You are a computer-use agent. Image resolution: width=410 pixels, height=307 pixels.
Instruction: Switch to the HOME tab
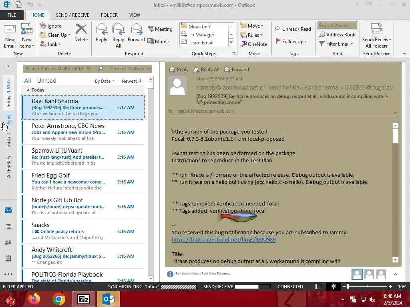[x=37, y=15]
